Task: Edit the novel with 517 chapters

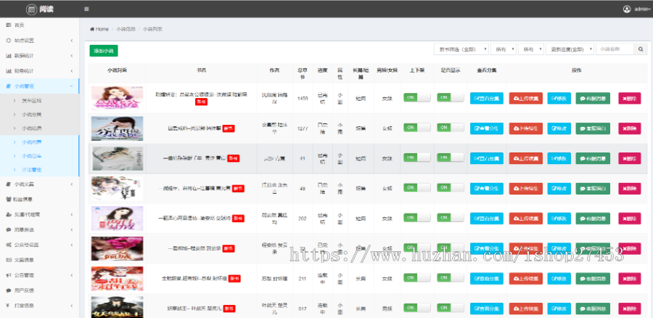Action: pyautogui.click(x=559, y=309)
